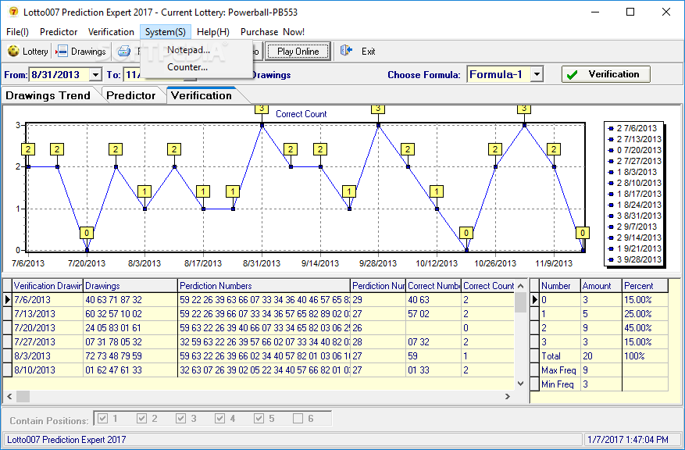The image size is (685, 450).
Task: Click Percent column header
Action: tap(645, 286)
